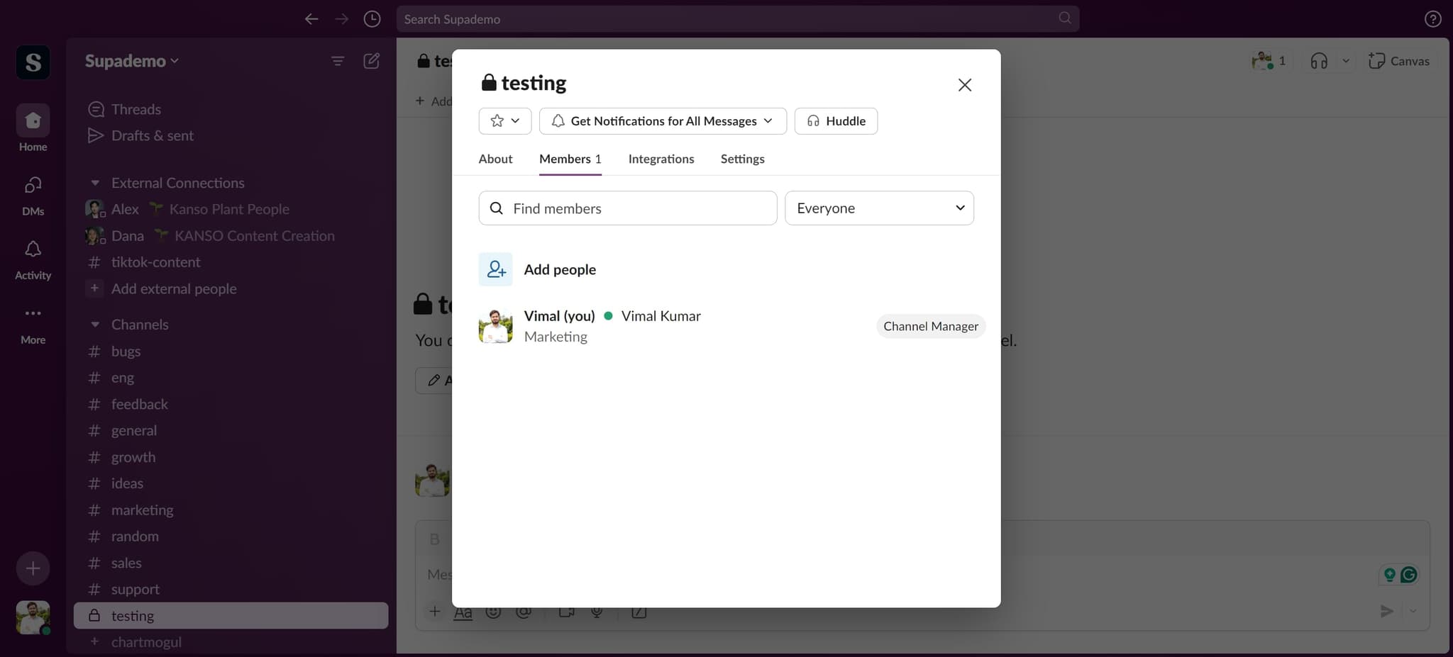Switch to the Integrations tab
Image resolution: width=1453 pixels, height=657 pixels.
[661, 159]
